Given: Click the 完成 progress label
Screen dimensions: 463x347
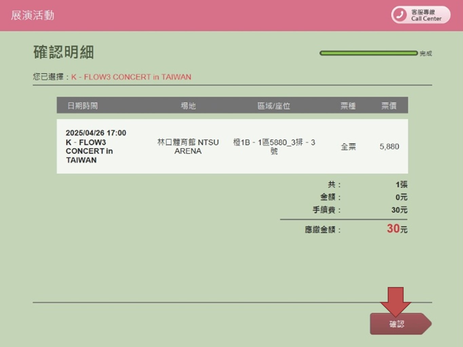Looking at the screenshot, I should point(426,53).
